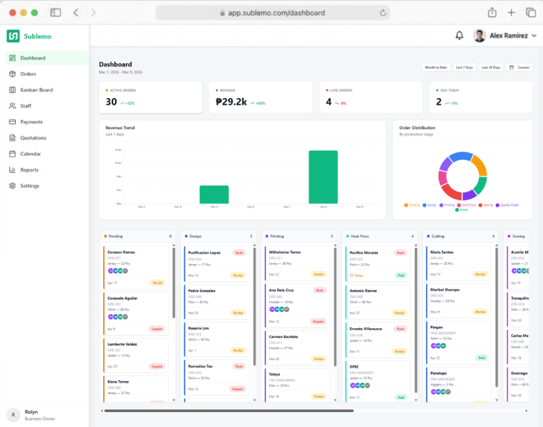Select Month to Date range
This screenshot has height=427, width=543.
436,67
